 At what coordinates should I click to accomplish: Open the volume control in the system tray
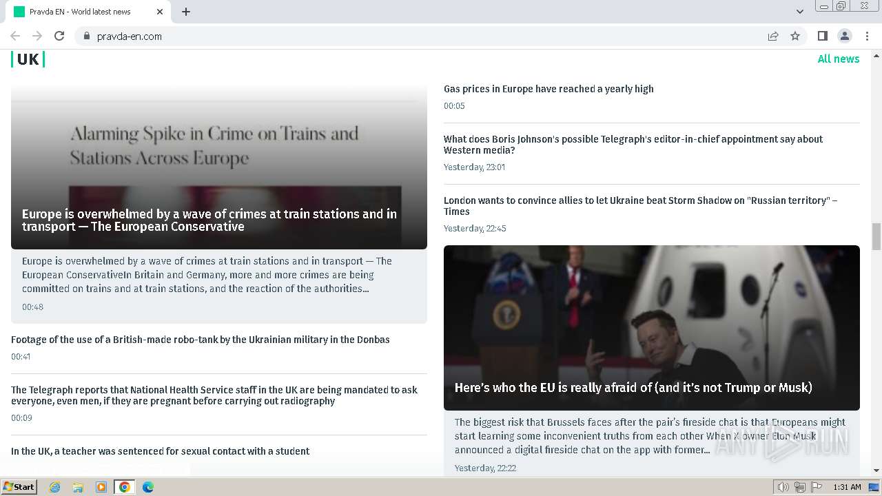[x=783, y=487]
